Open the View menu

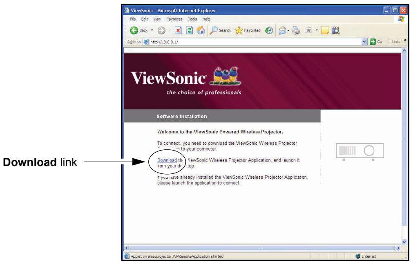(157, 19)
